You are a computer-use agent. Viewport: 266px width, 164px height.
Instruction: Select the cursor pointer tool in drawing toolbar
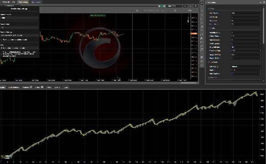(x=202, y=3)
